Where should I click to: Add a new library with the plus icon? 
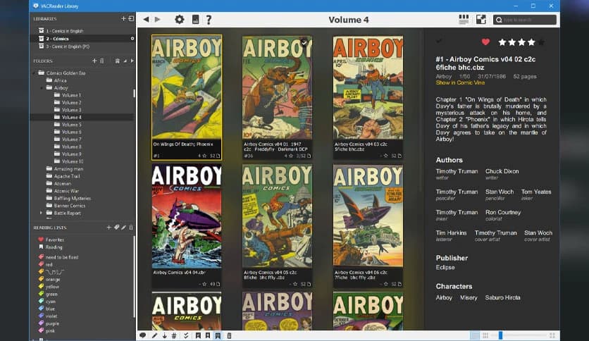click(x=123, y=18)
